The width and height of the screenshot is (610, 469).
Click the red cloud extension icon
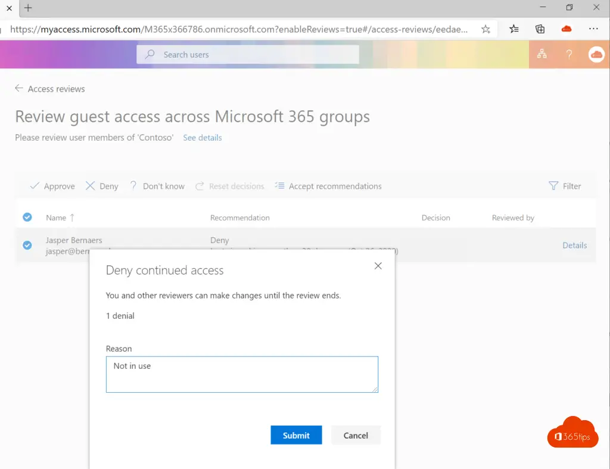click(567, 29)
